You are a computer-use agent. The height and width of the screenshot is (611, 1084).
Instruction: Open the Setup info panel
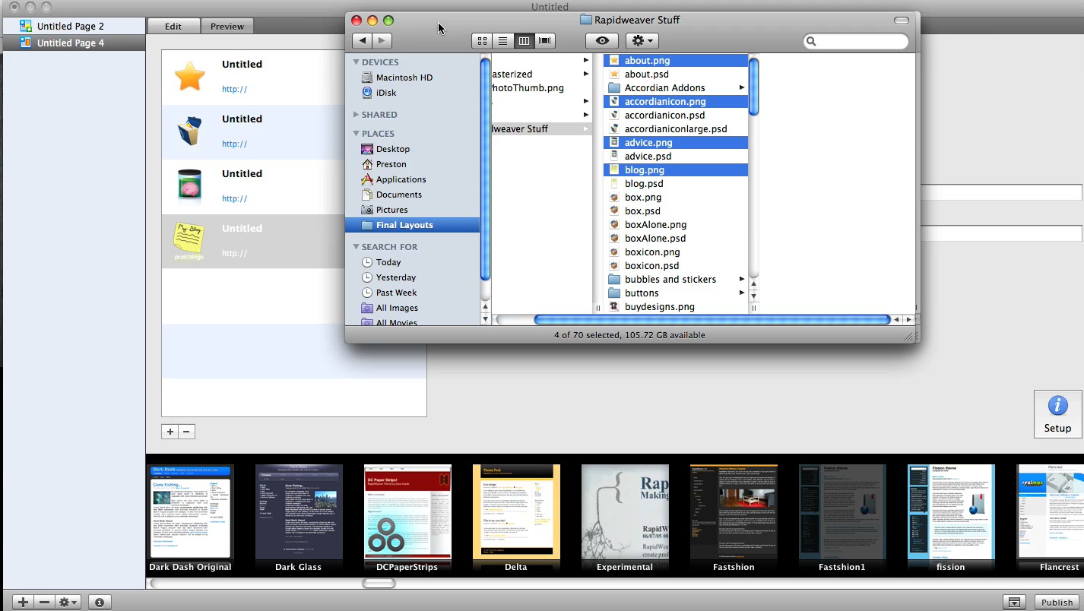(x=1057, y=414)
